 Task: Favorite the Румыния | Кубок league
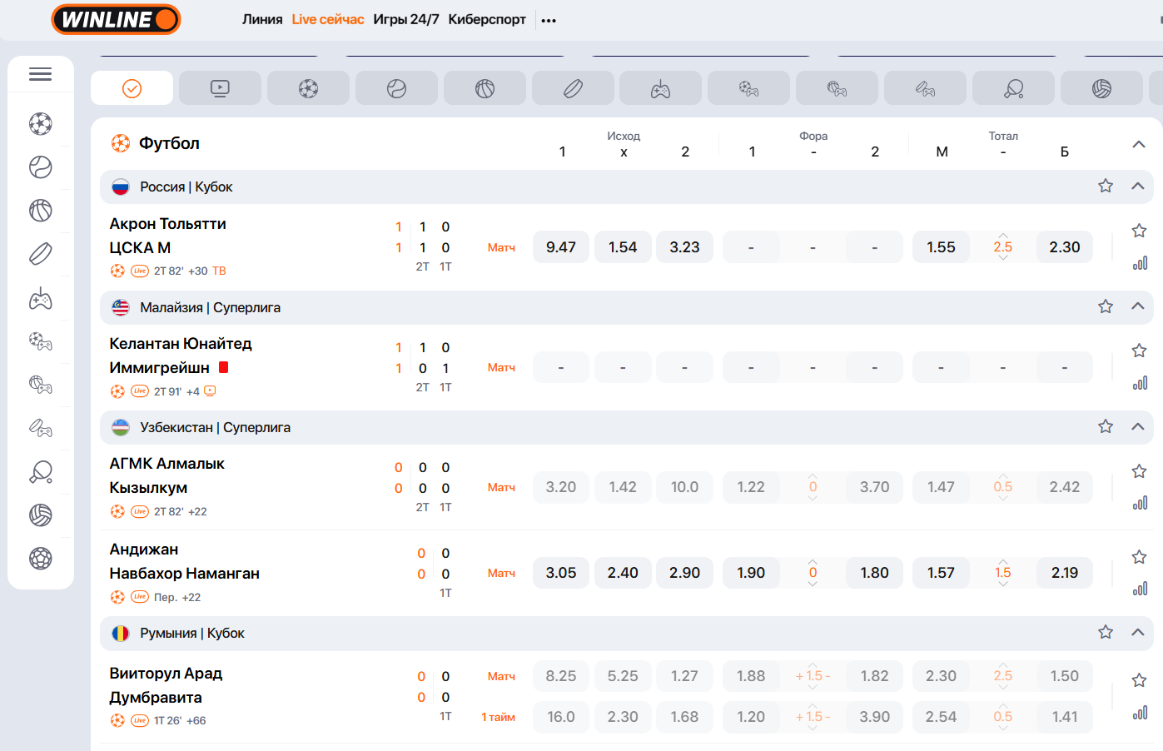pyautogui.click(x=1105, y=632)
